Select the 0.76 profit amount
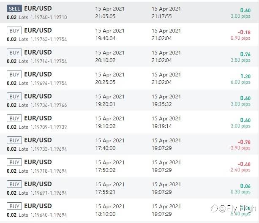 (245, 54)
